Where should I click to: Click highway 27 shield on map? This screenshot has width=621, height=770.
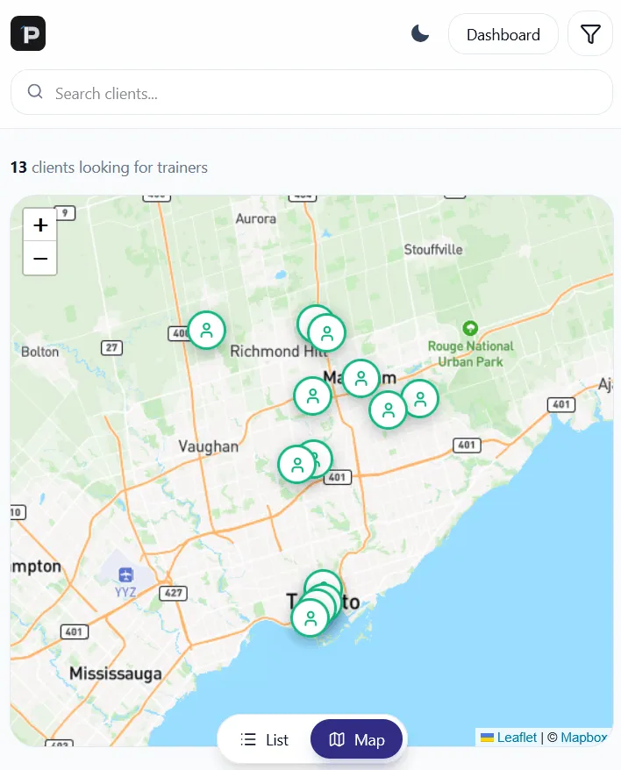[x=111, y=347]
